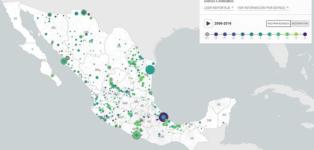Click the outlined circle at top of Chihuahua

[83, 13]
